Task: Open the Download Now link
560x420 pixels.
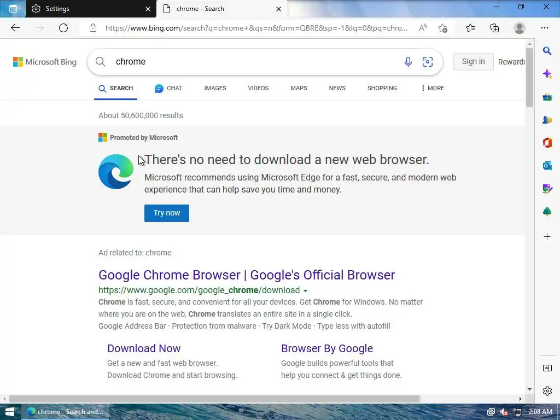Action: (144, 348)
